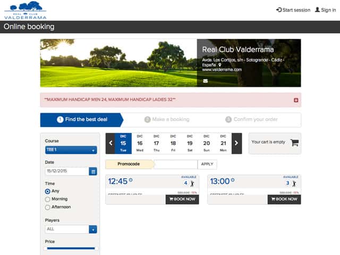Click the Start session icon link
340x255 pixels.
pyautogui.click(x=293, y=10)
